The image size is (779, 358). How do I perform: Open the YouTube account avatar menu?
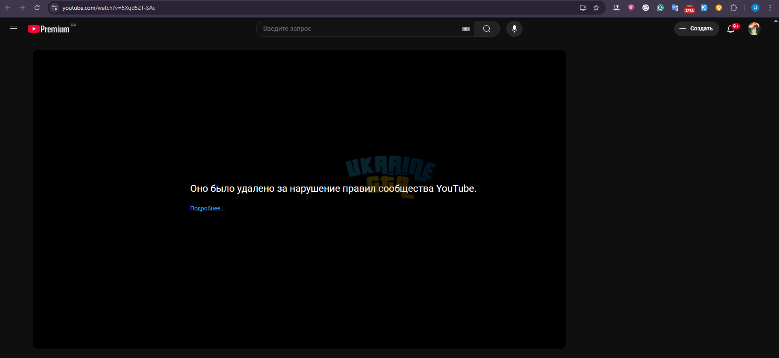[754, 29]
